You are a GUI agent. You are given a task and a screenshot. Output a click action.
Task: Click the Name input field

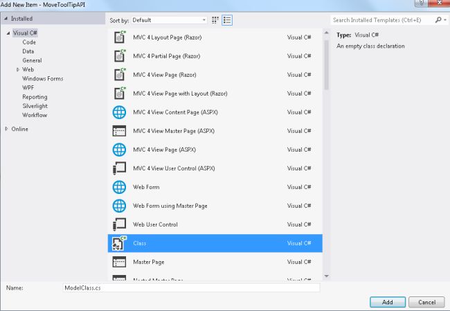pyautogui.click(x=191, y=287)
